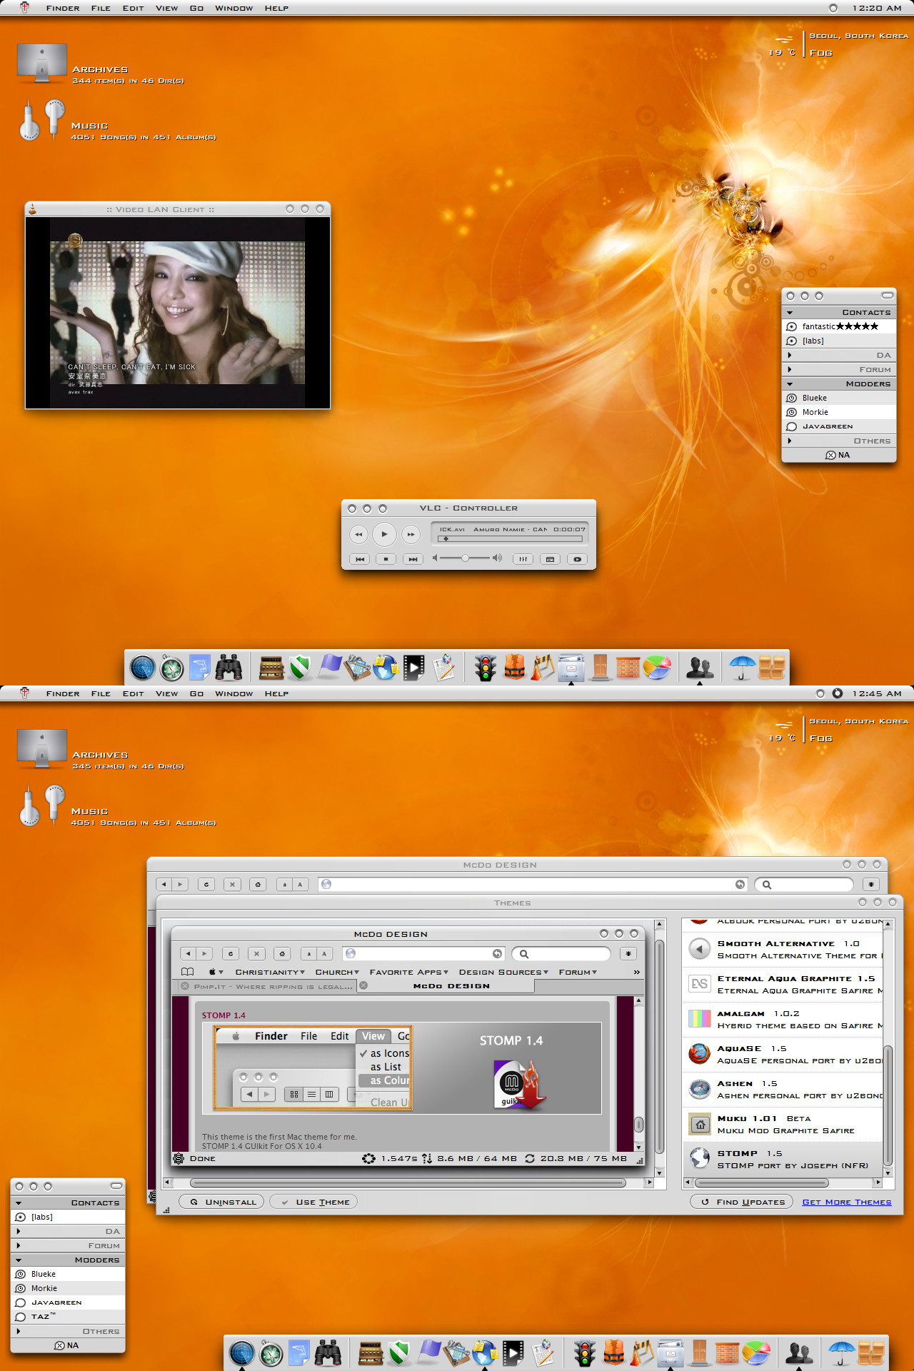Collapse Modders group in upper desktop contacts window
This screenshot has width=914, height=1371.
[x=790, y=383]
